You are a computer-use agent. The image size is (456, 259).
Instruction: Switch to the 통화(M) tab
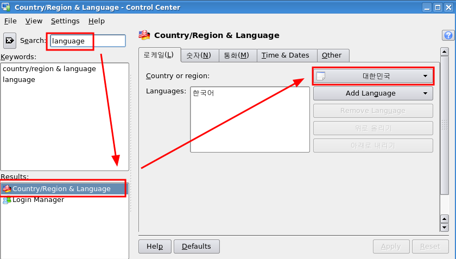[238, 55]
